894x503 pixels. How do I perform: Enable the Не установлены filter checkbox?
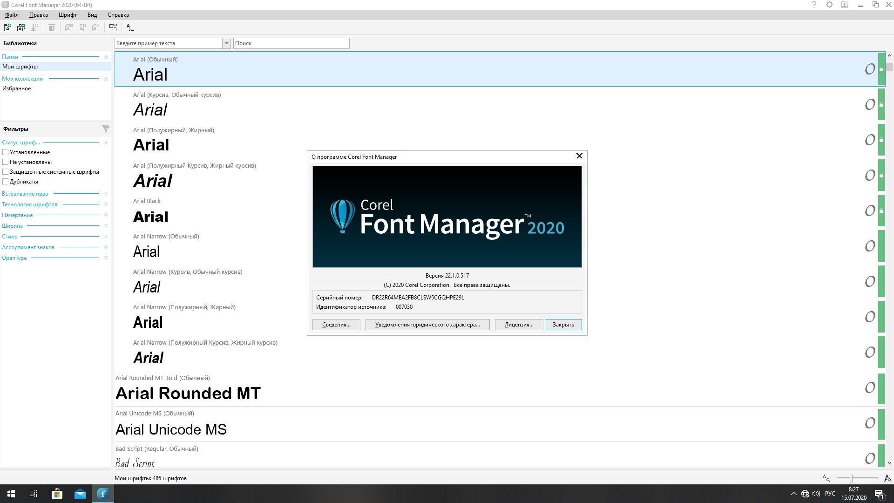[6, 162]
